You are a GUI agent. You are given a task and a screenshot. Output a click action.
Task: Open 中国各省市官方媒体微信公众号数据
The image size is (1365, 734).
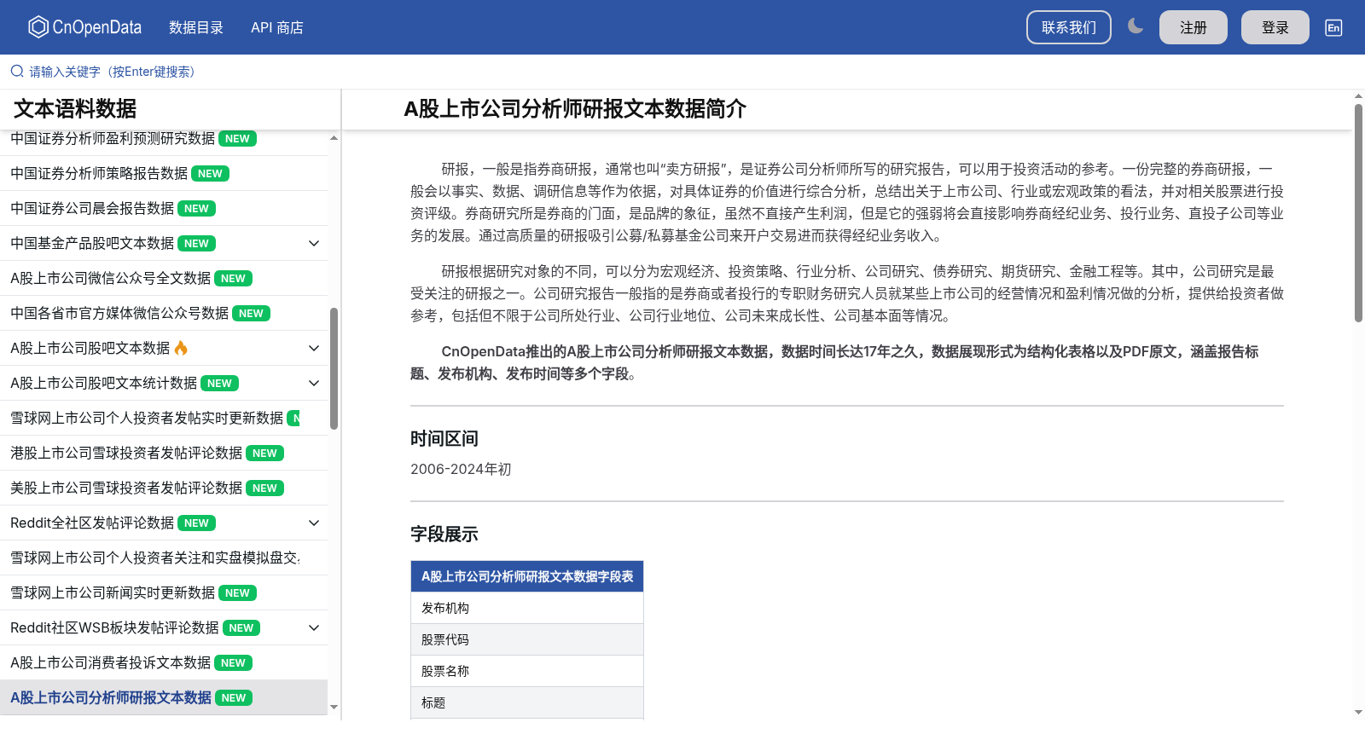pos(119,313)
